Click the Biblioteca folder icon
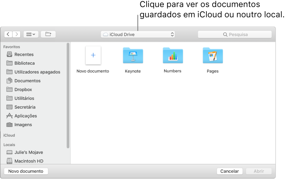The width and height of the screenshot is (286, 179). click(x=9, y=63)
